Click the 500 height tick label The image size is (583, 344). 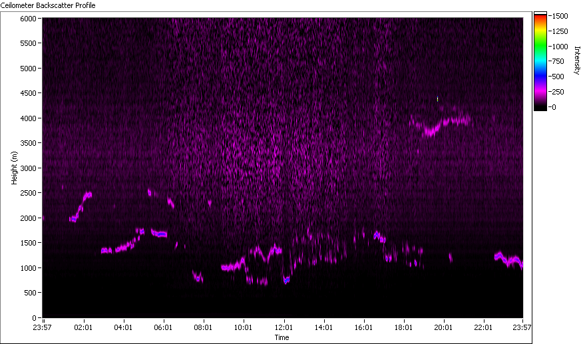click(30, 293)
